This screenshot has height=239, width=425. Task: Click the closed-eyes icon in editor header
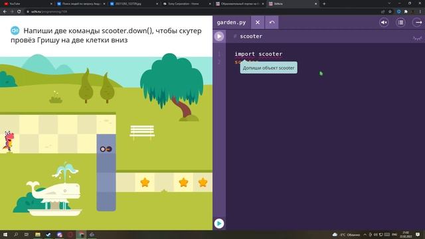pos(418,39)
